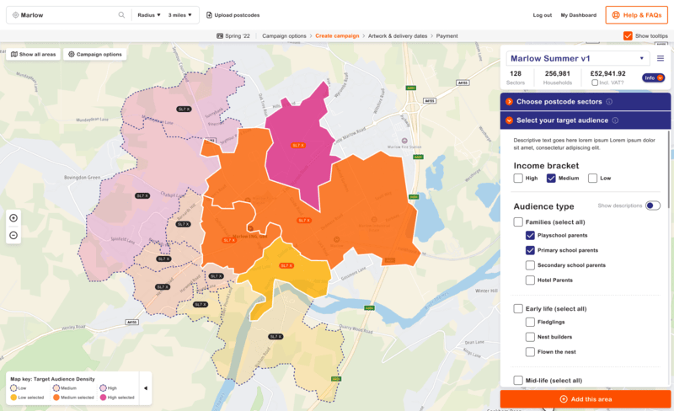
Task: Click the Upload postcodes file icon
Action: coord(209,15)
